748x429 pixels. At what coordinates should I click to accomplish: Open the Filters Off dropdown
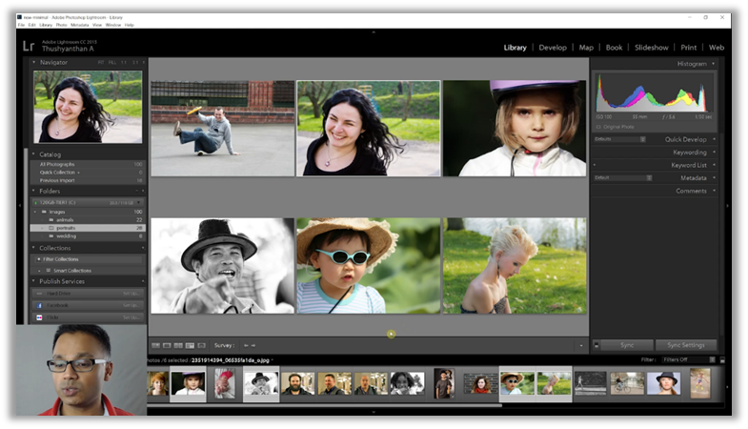[682, 359]
